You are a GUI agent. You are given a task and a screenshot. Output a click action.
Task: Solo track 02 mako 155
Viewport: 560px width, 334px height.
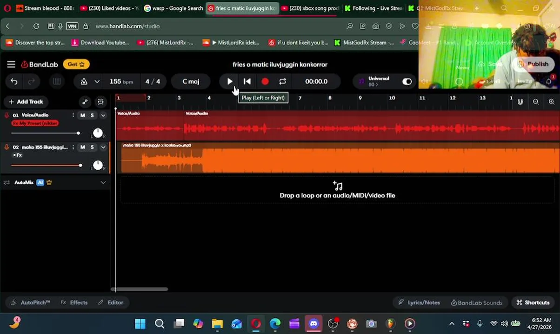coord(92,148)
